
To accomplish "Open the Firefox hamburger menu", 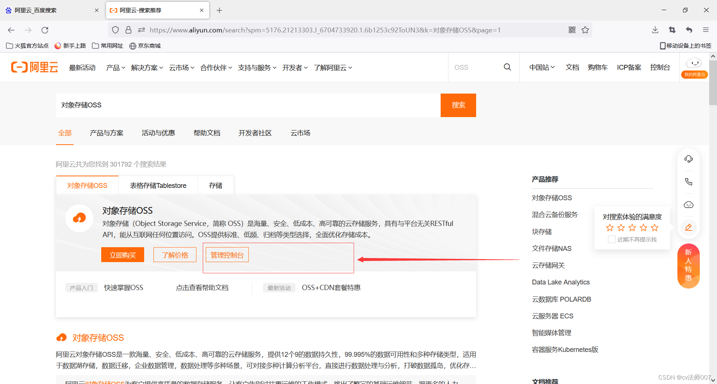I will tap(706, 30).
